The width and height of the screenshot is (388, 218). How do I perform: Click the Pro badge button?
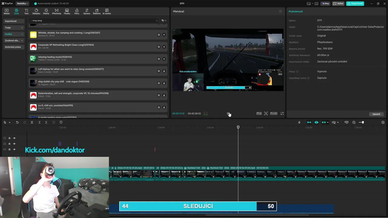(x=326, y=4)
